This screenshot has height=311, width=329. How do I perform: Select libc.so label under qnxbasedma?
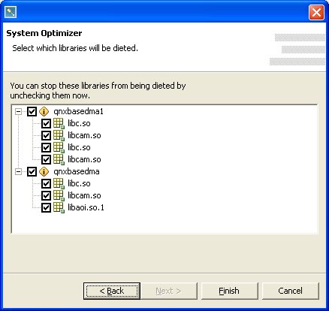[x=79, y=183]
